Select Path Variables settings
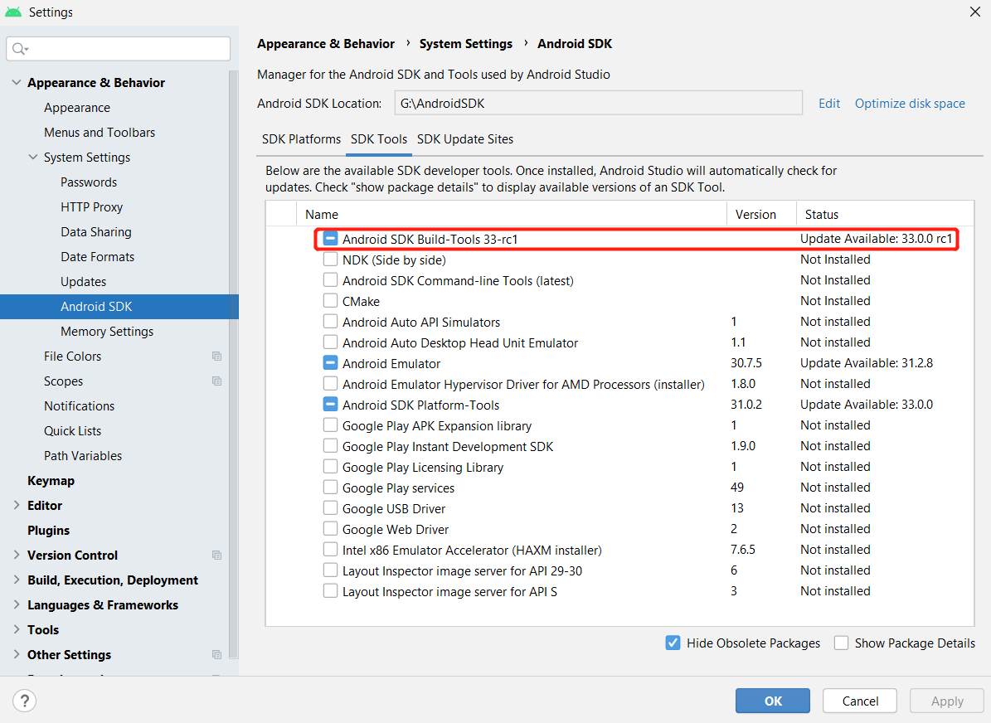The height and width of the screenshot is (723, 991). [x=83, y=456]
